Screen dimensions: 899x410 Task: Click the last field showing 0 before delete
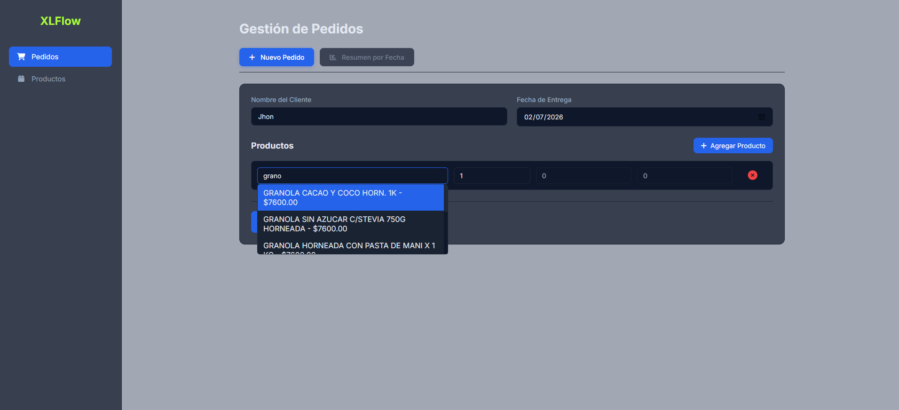point(685,176)
